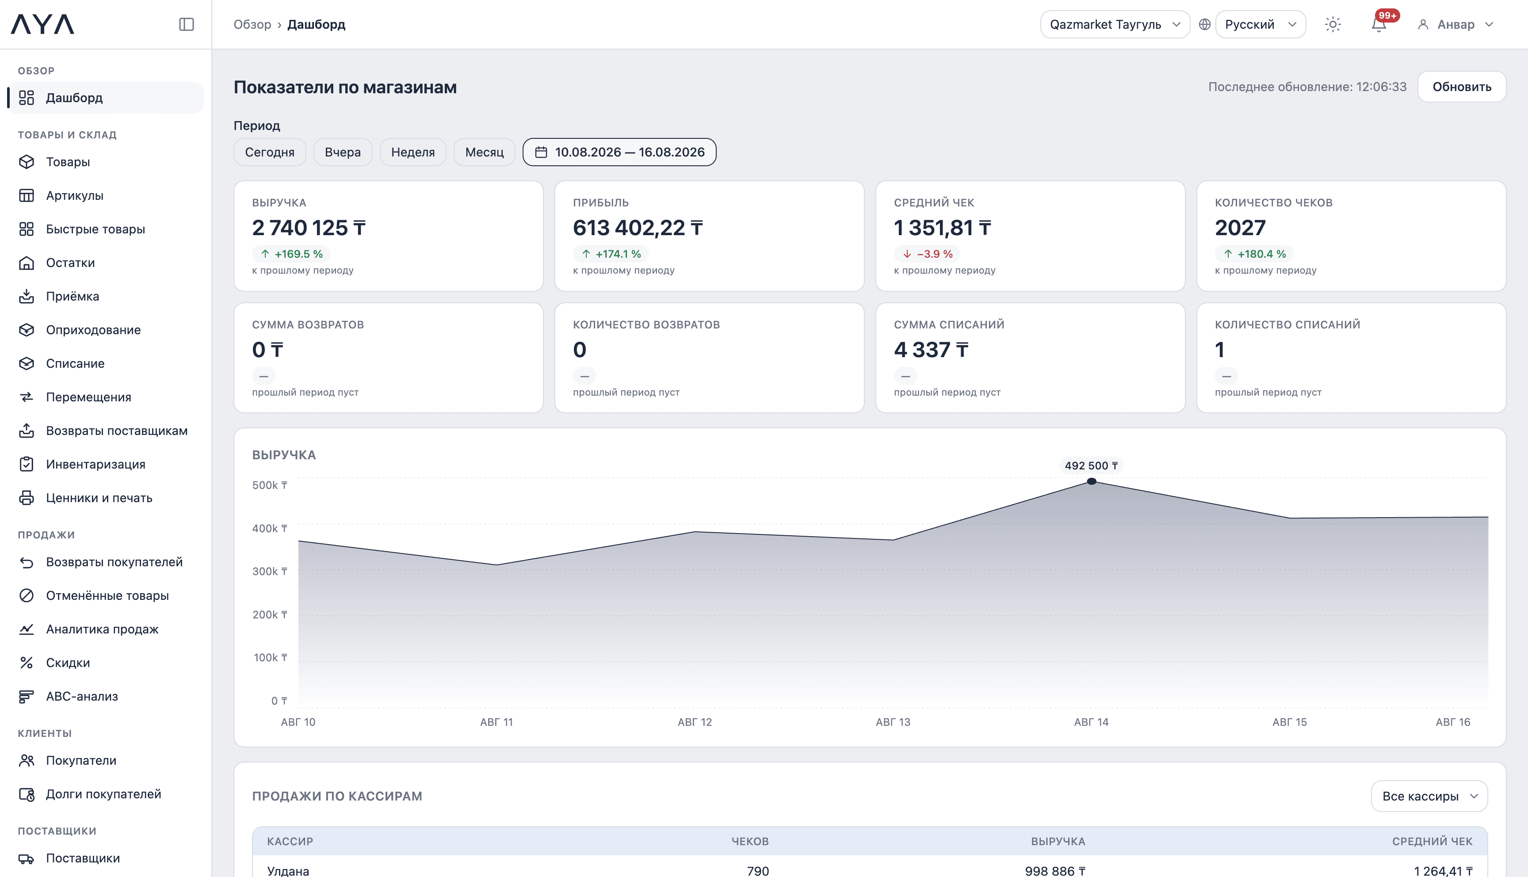The height and width of the screenshot is (877, 1528).
Task: Click the Выручка 2 740 125 ₸ card
Action: tap(389, 236)
